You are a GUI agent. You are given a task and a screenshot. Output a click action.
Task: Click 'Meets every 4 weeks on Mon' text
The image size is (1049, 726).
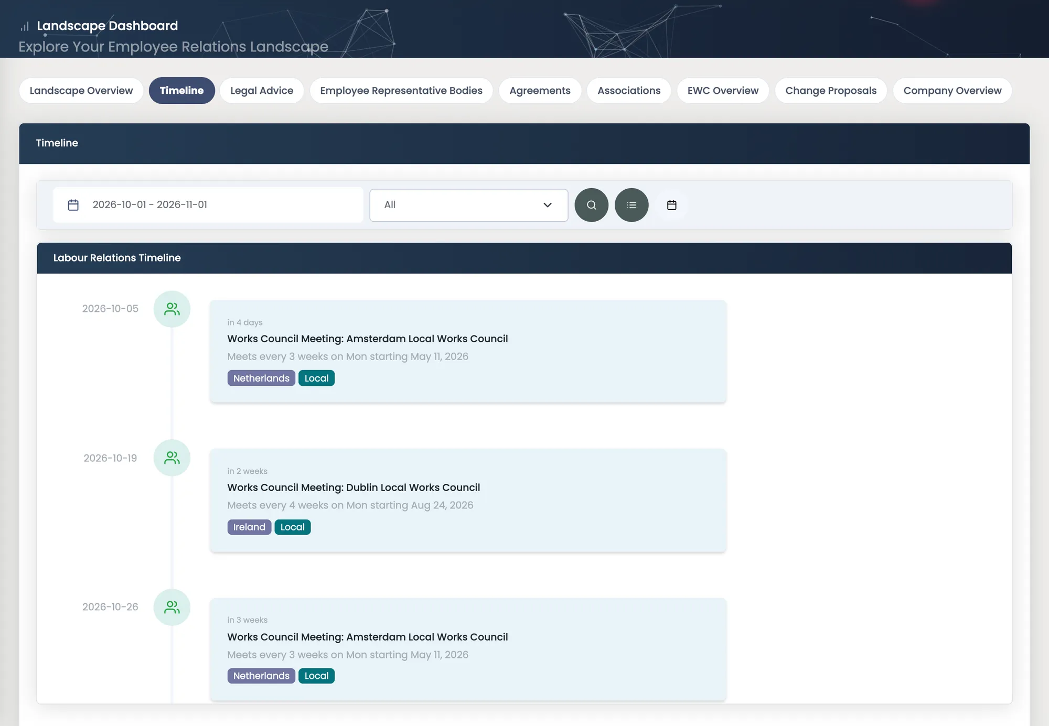pyautogui.click(x=297, y=505)
